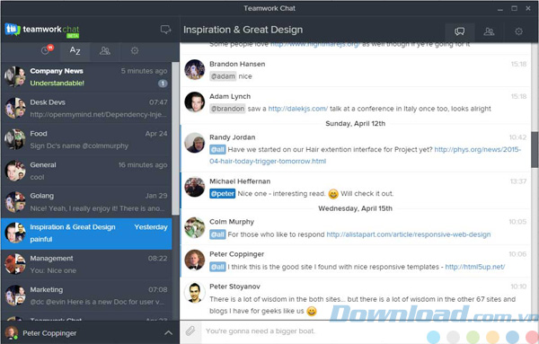Click the "Understandable!" preview text
This screenshot has width=539, height=344.
(57, 84)
